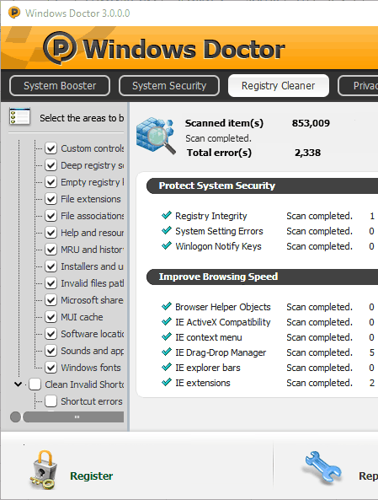Screen dimensions: 378x500
Task: Click the checkmark icon beside System Setting Errors
Action: 167,230
